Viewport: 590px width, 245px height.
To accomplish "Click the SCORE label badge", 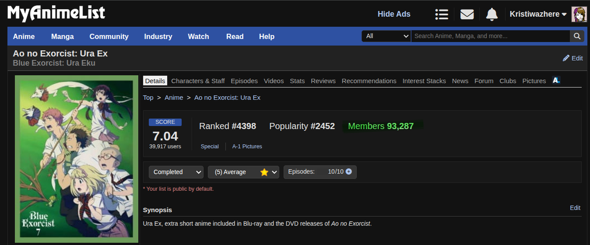I will click(x=165, y=122).
